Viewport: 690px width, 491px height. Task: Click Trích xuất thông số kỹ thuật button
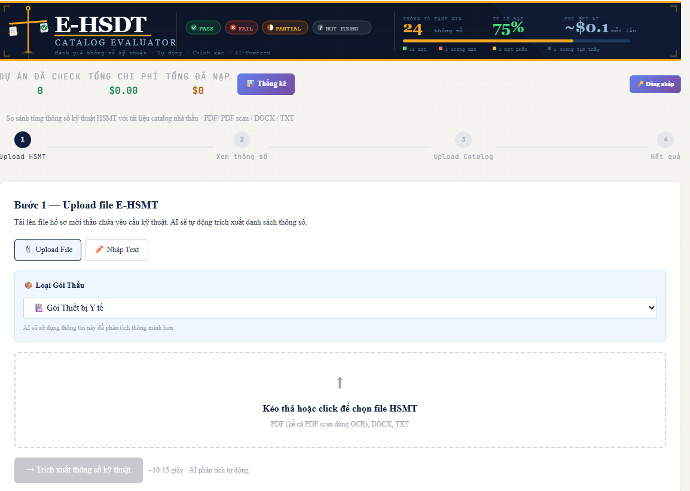[x=78, y=470]
